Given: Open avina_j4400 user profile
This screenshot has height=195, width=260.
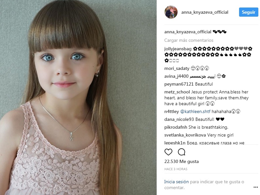Looking at the screenshot, I should click(x=176, y=76).
